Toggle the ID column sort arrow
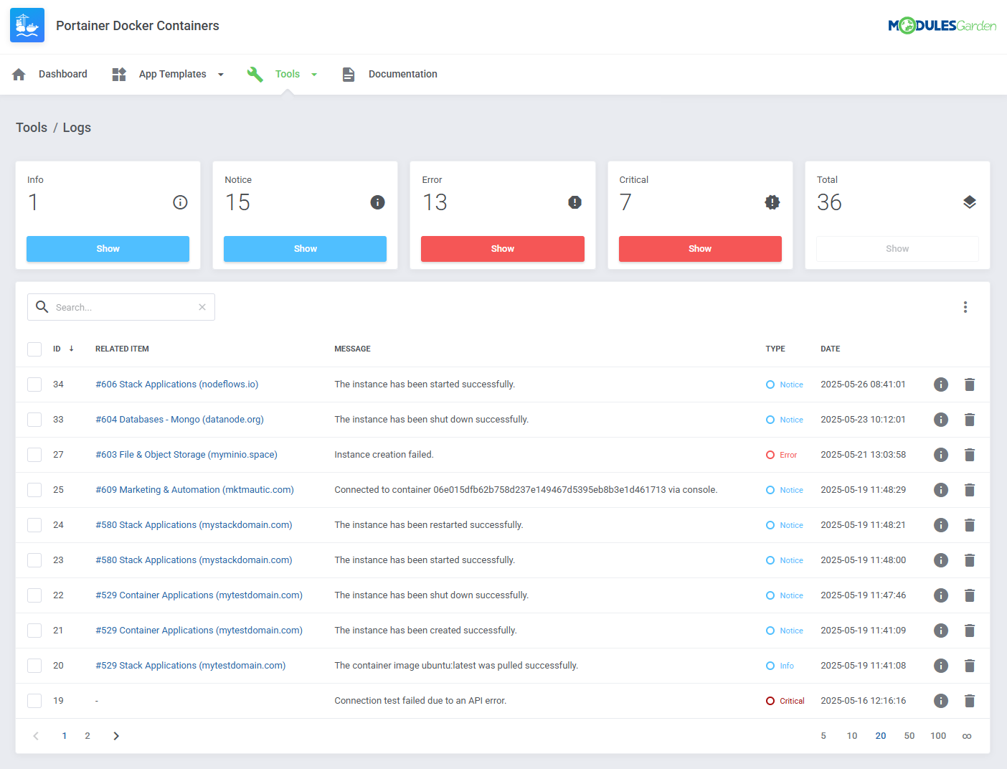 [x=71, y=349]
